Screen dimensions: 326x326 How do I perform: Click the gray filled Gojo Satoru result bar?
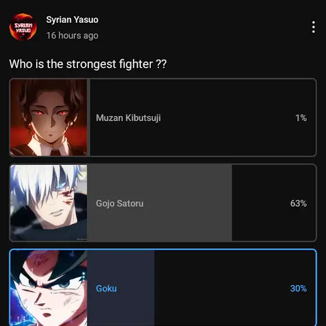160,203
